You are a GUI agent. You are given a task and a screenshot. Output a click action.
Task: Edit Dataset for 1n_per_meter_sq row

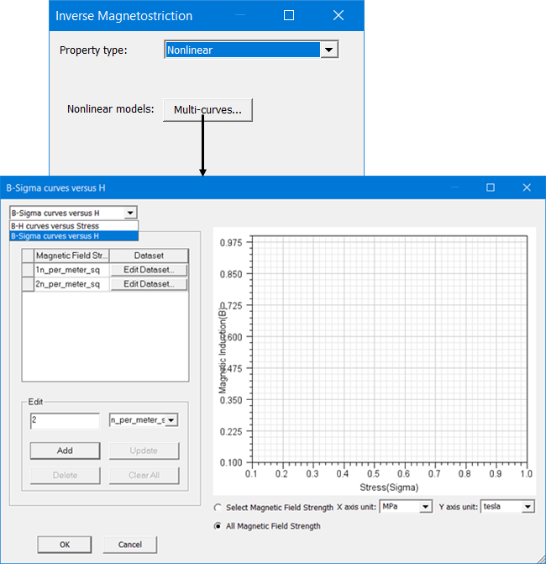pyautogui.click(x=149, y=270)
